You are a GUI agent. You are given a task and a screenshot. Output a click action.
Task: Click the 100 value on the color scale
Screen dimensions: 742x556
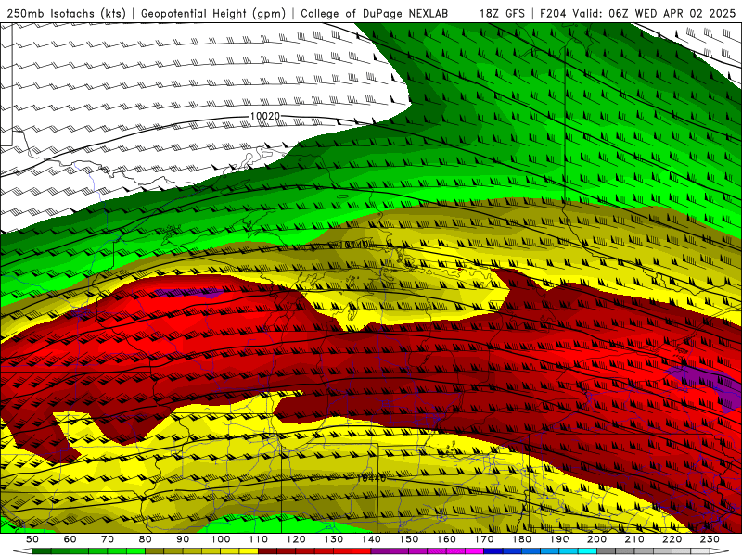click(x=221, y=539)
